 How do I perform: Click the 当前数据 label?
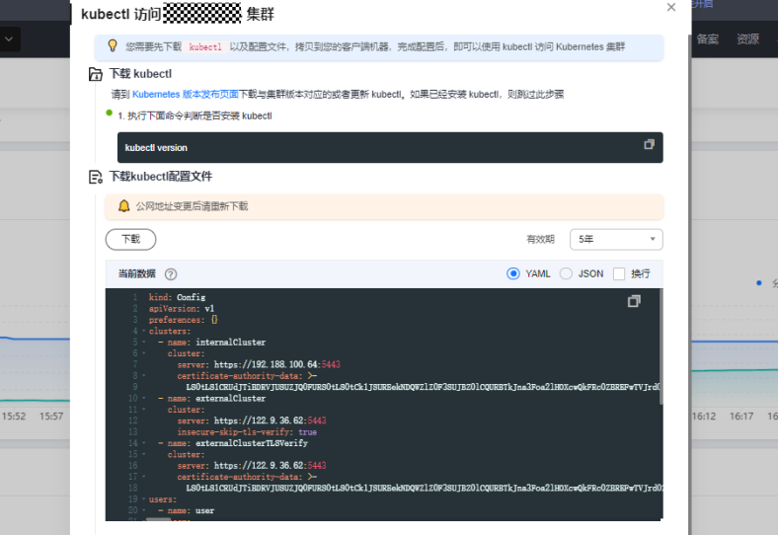(x=137, y=273)
